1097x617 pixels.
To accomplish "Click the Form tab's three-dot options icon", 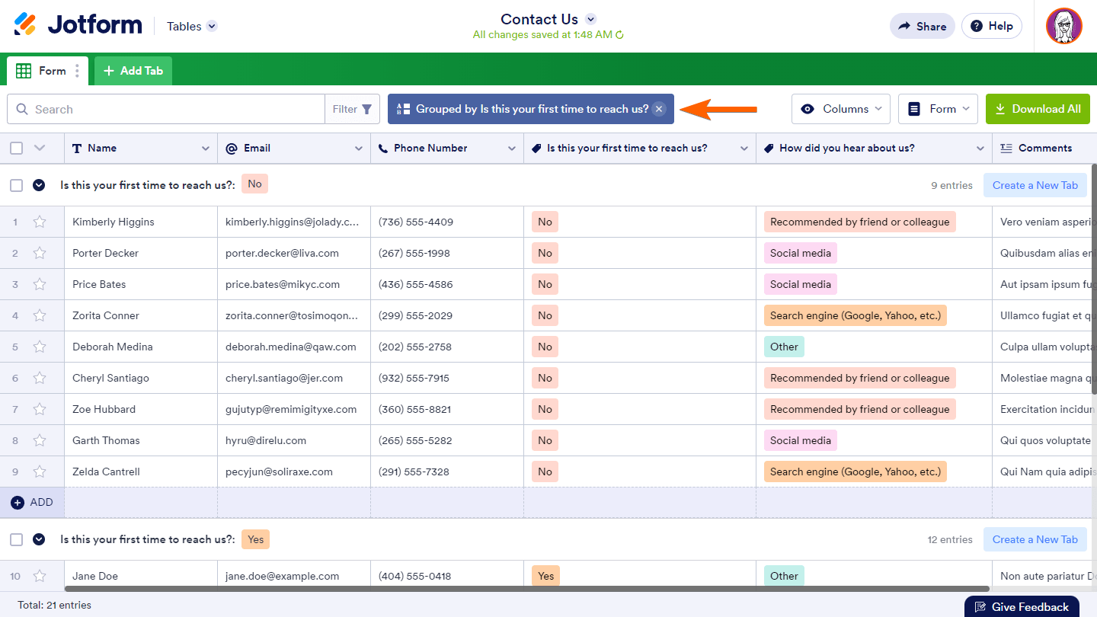I will pos(77,71).
